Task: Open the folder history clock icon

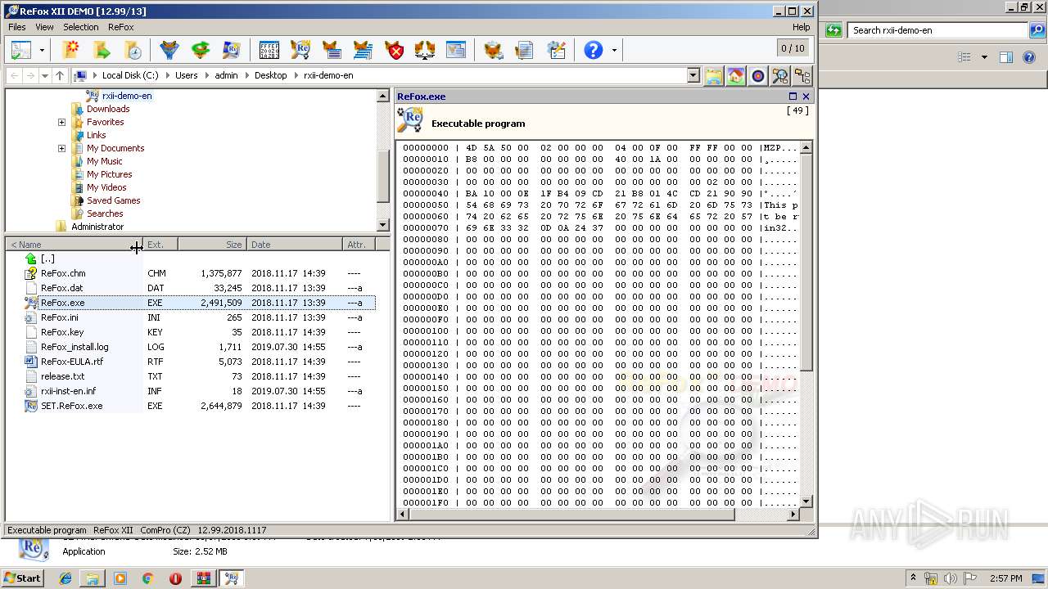Action: coord(133,50)
